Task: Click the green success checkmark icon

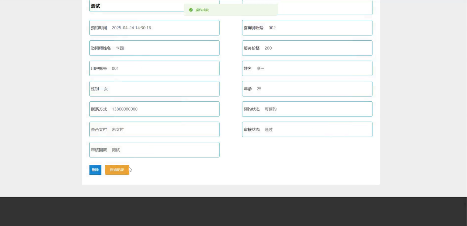Action: 191,10
